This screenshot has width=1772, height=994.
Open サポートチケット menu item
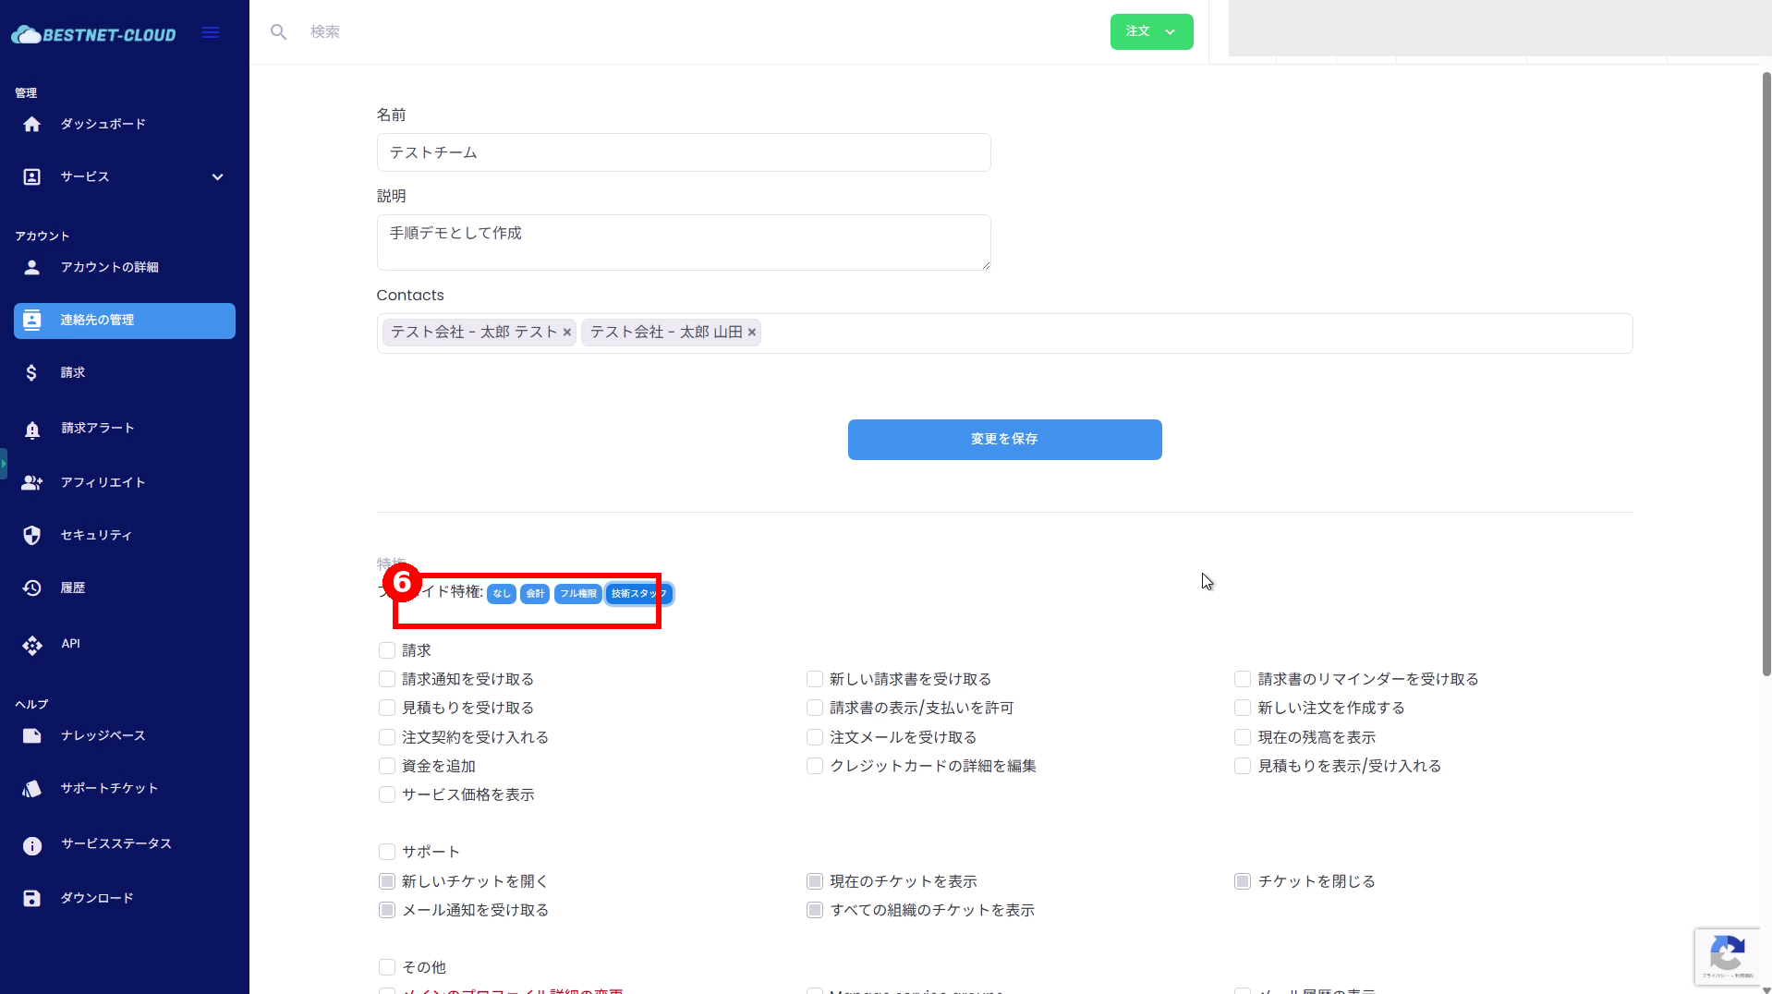(109, 789)
